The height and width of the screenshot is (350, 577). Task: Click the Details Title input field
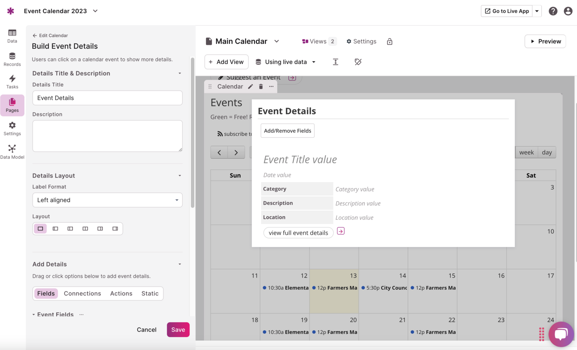[107, 98]
